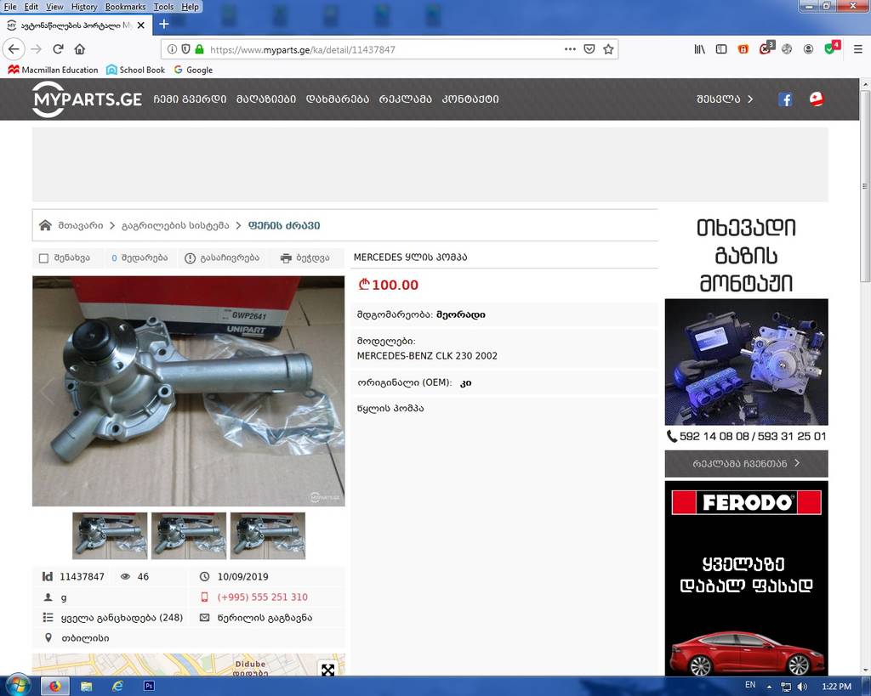Show site information icon in address bar
This screenshot has height=696, width=871.
point(172,49)
